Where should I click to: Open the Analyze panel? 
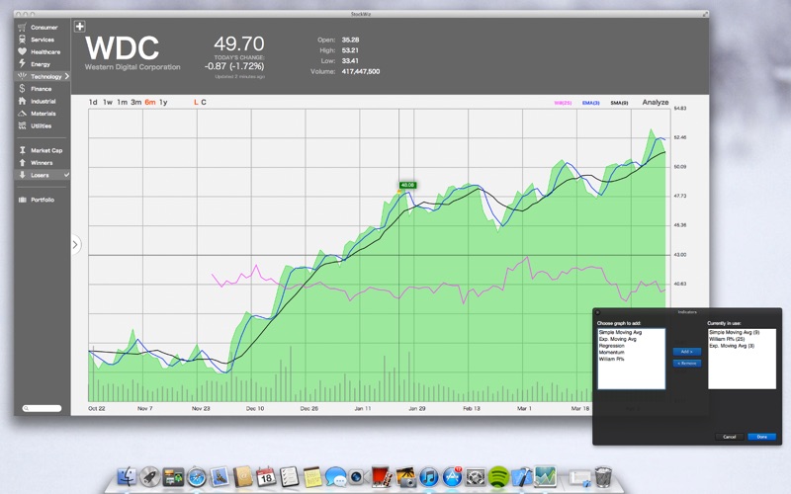[656, 102]
